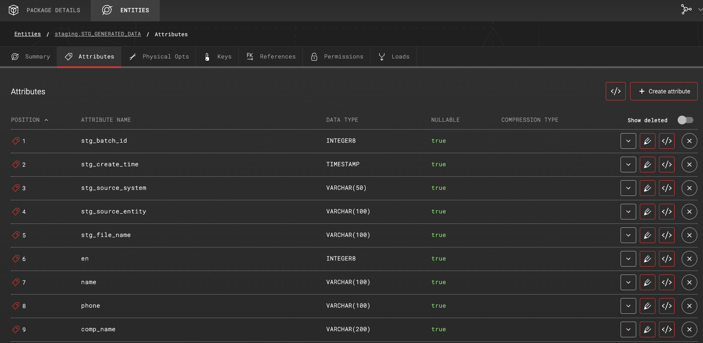
Task: Follow the Entities breadcrumb link
Action: point(27,34)
